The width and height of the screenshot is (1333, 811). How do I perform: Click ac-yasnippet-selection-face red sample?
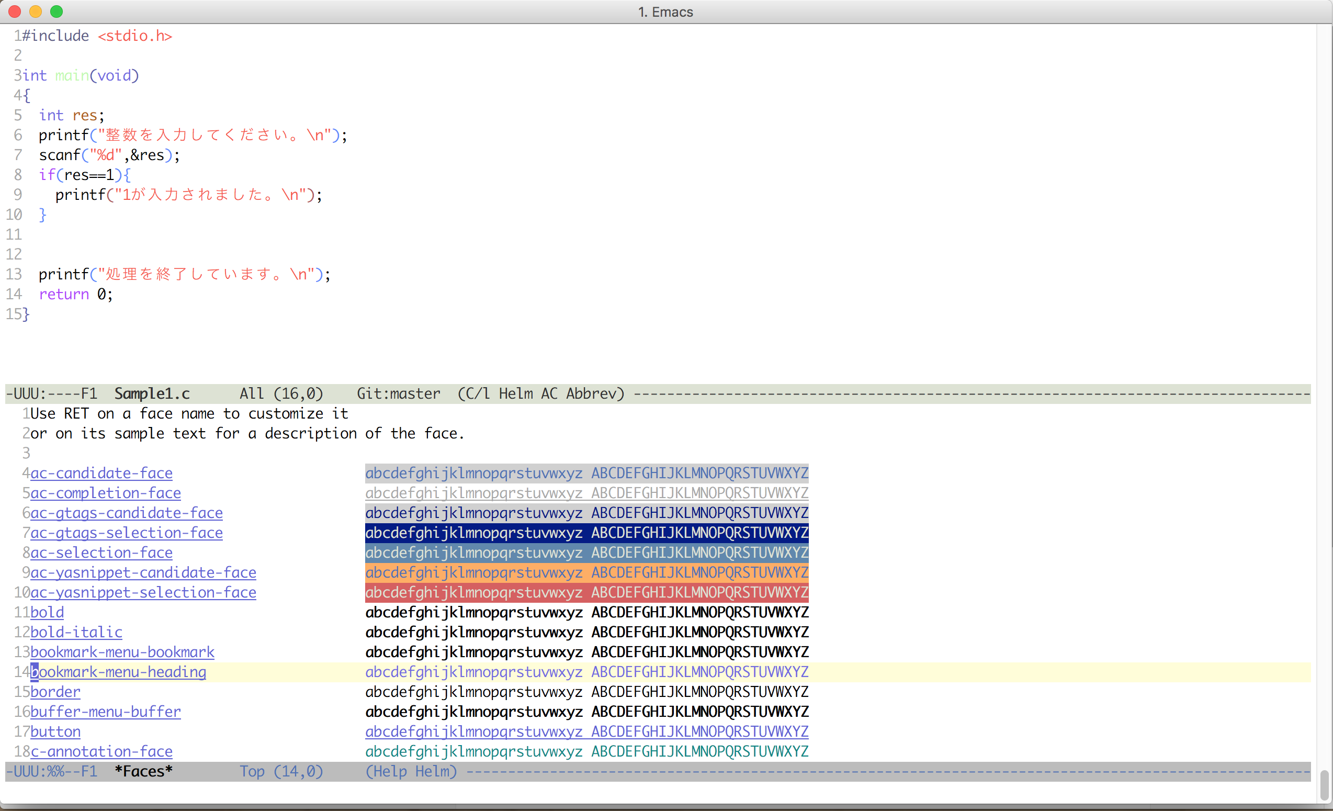(x=587, y=592)
